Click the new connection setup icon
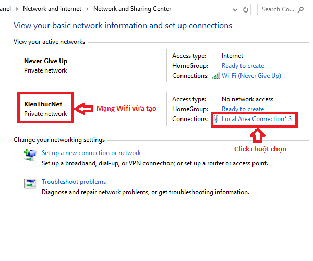Image resolution: width=313 pixels, height=261 pixels. pyautogui.click(x=30, y=154)
